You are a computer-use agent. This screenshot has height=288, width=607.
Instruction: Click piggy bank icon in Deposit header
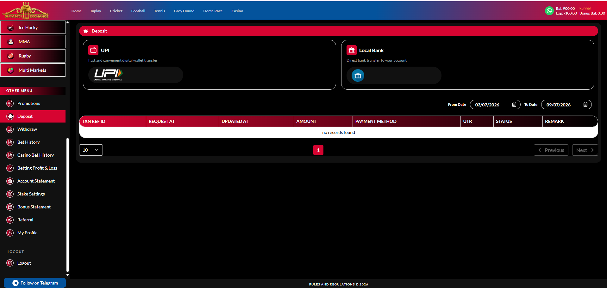pos(86,31)
